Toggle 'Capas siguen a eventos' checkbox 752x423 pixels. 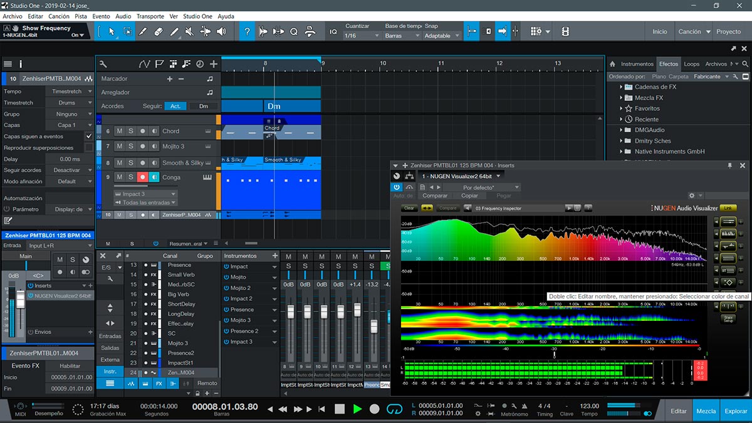88,136
